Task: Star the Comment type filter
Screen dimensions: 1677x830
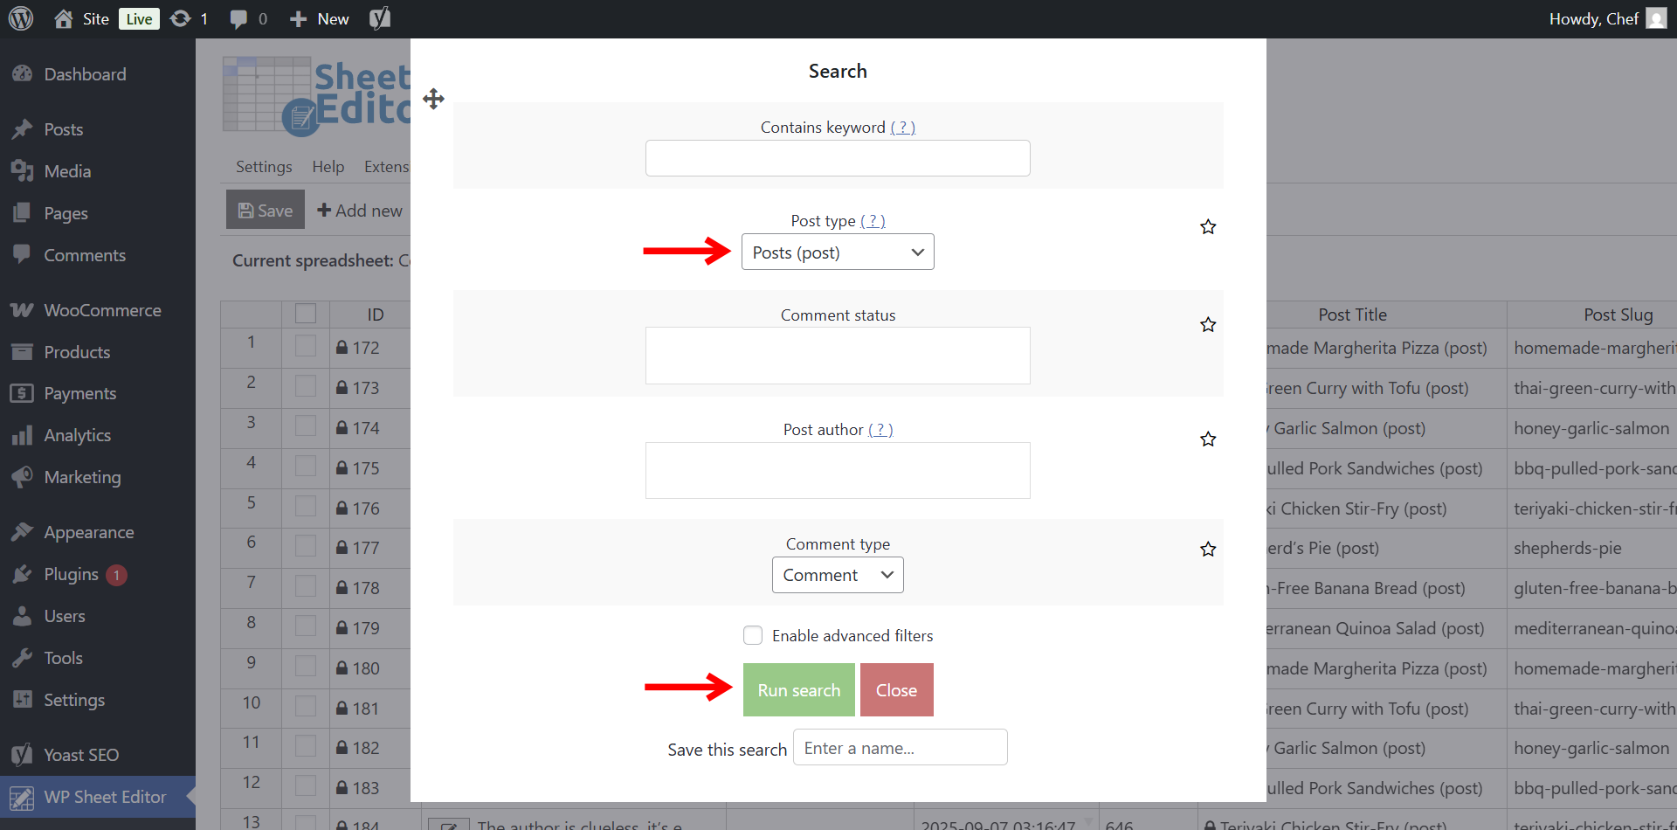Action: point(1208,550)
